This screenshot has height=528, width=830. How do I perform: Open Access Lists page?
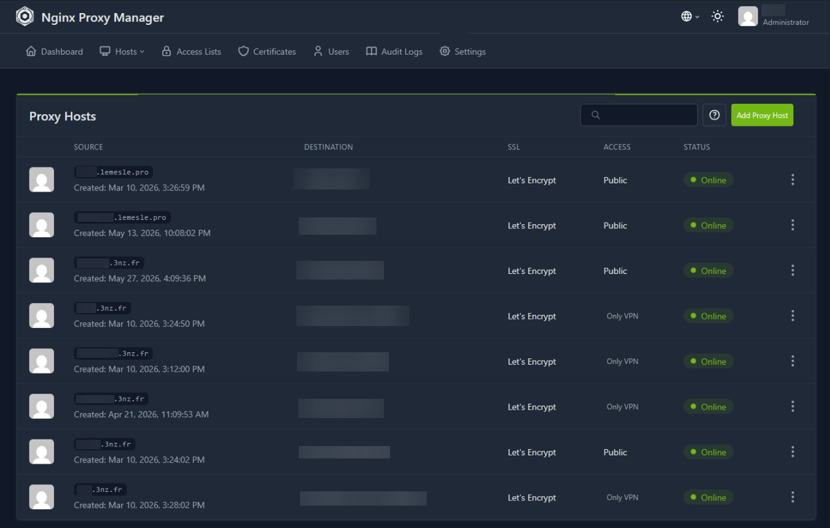[191, 52]
